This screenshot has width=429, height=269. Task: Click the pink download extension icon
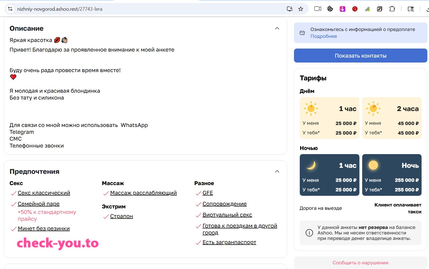[x=342, y=9]
